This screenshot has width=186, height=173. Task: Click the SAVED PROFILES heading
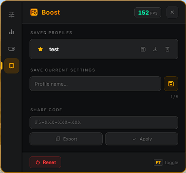coord(51,32)
